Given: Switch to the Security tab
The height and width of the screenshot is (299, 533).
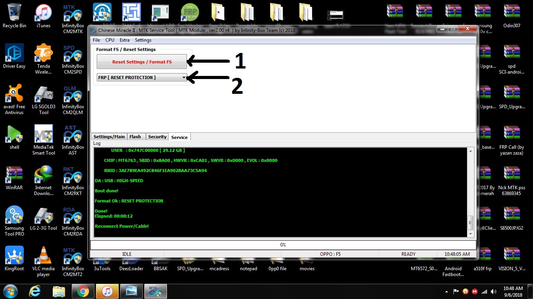Looking at the screenshot, I should point(157,137).
